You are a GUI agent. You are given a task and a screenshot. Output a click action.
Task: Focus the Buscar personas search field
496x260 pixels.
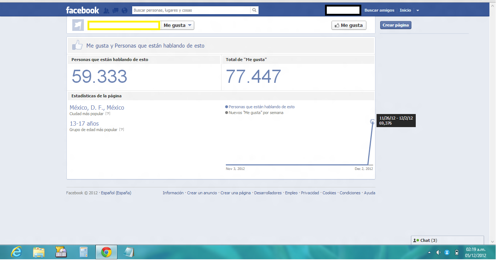(x=191, y=10)
